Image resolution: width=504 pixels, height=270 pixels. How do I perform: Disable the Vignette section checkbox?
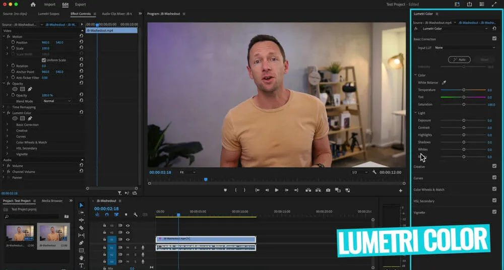[494, 212]
